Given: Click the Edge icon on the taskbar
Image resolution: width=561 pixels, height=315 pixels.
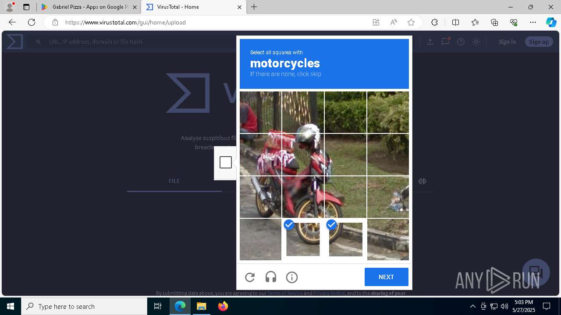Looking at the screenshot, I should (x=180, y=306).
